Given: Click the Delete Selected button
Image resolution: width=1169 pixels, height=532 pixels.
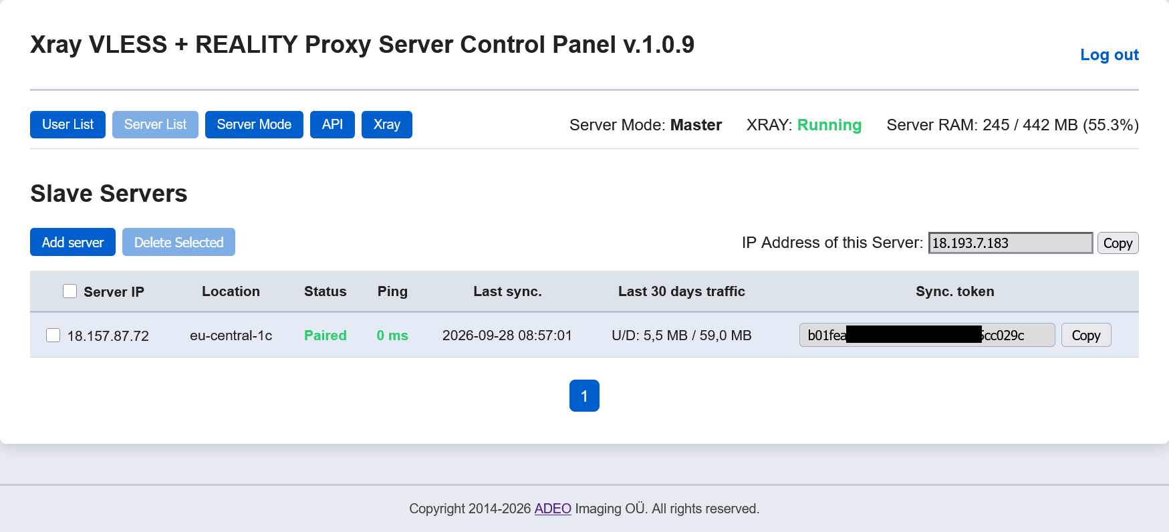Looking at the screenshot, I should (178, 242).
